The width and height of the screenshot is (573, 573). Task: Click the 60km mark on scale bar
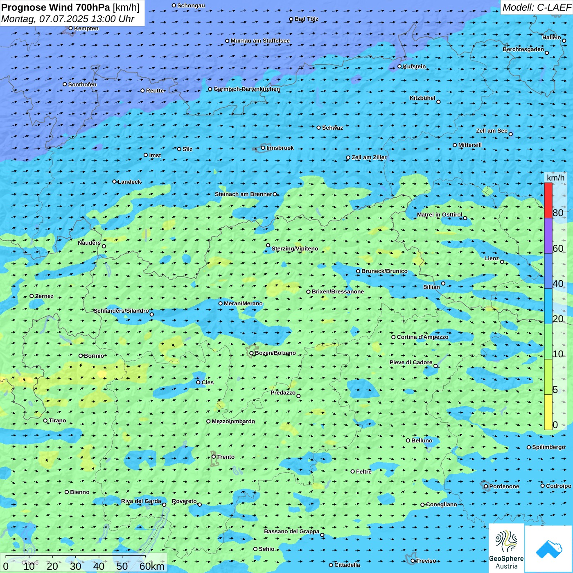pos(152,566)
